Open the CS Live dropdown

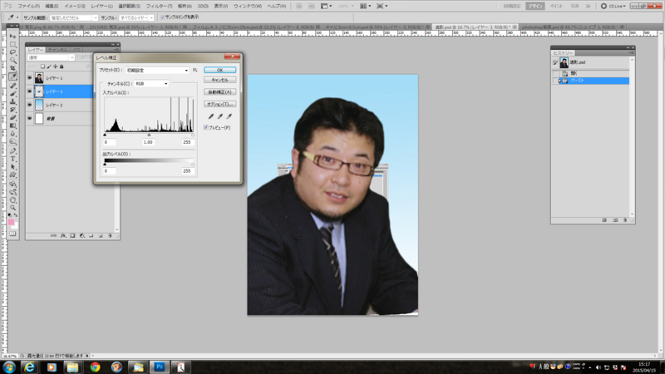(613, 6)
